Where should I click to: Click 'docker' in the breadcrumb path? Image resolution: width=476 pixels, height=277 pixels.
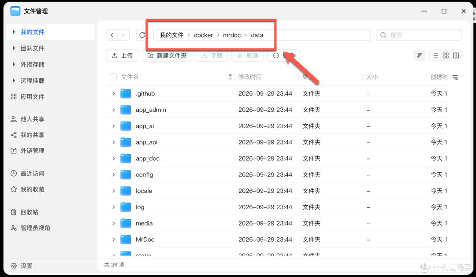coord(203,35)
